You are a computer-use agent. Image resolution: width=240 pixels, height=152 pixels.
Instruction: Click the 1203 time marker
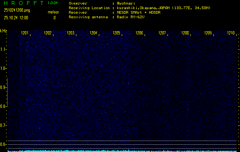[x=71, y=33]
